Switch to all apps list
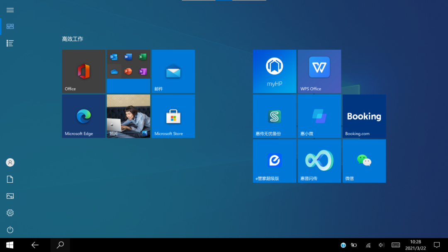 pyautogui.click(x=10, y=43)
